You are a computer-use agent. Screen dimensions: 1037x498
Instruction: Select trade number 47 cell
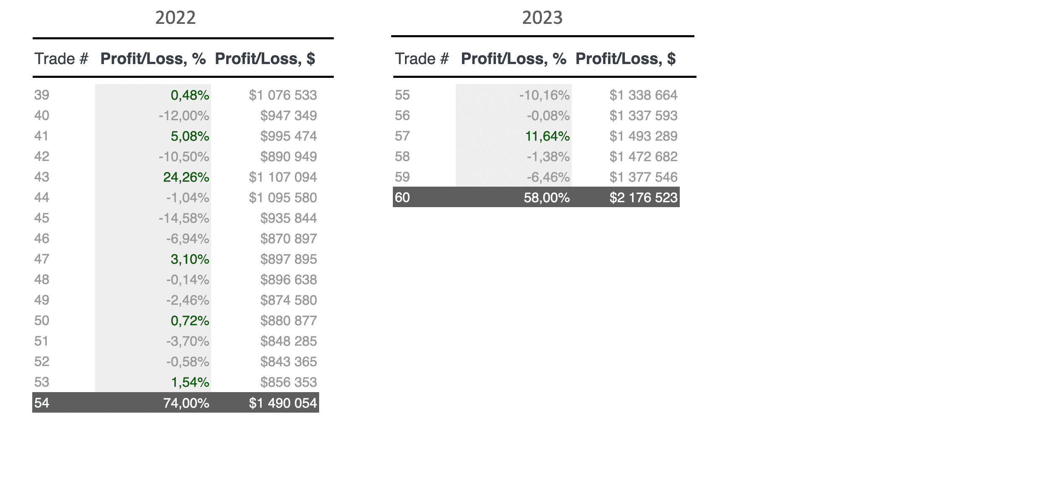pos(41,259)
